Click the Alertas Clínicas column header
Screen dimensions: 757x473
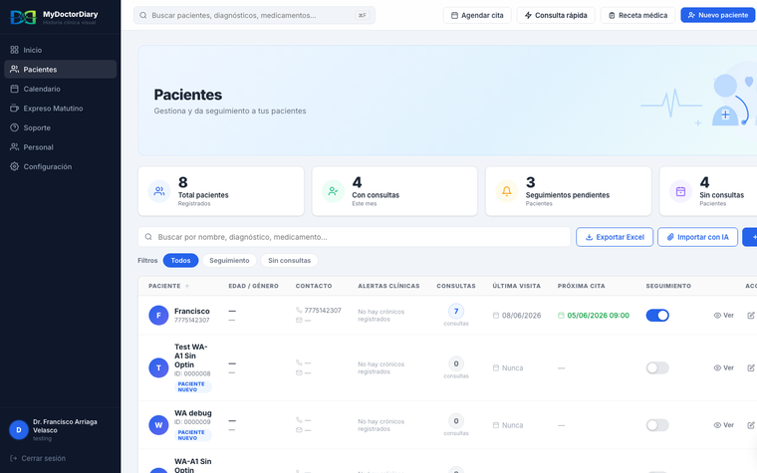pyautogui.click(x=388, y=286)
